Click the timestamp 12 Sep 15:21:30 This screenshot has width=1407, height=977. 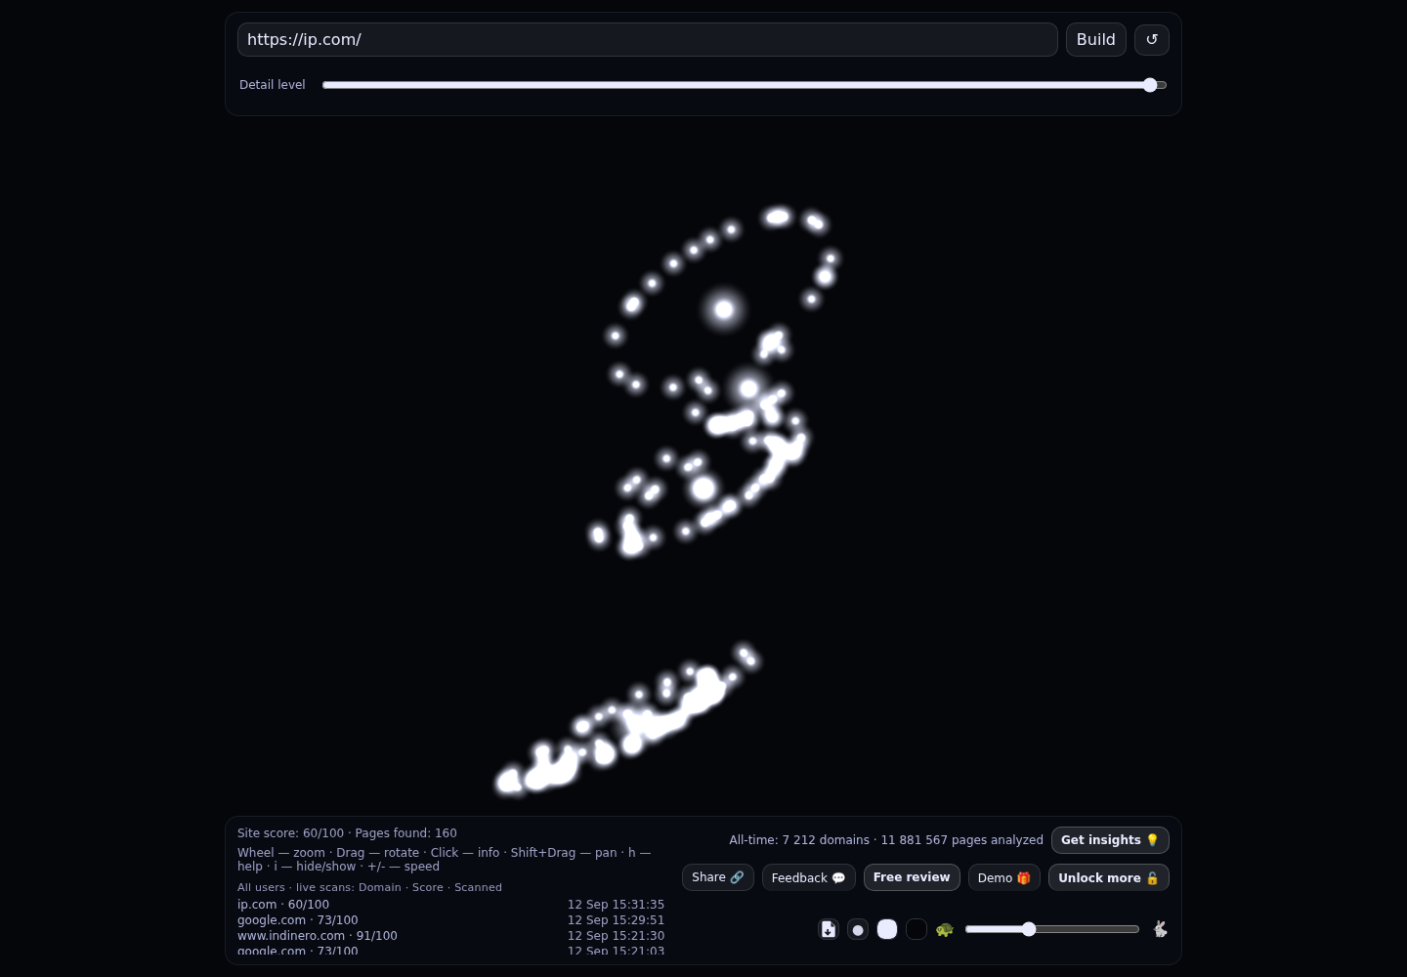[x=616, y=936]
